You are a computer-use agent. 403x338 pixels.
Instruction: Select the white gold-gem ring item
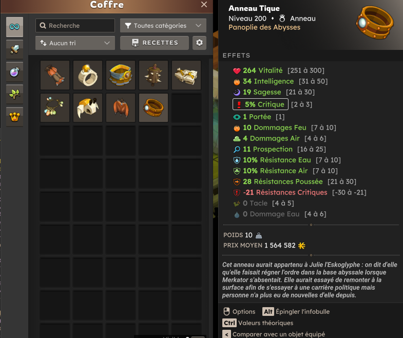click(x=88, y=75)
